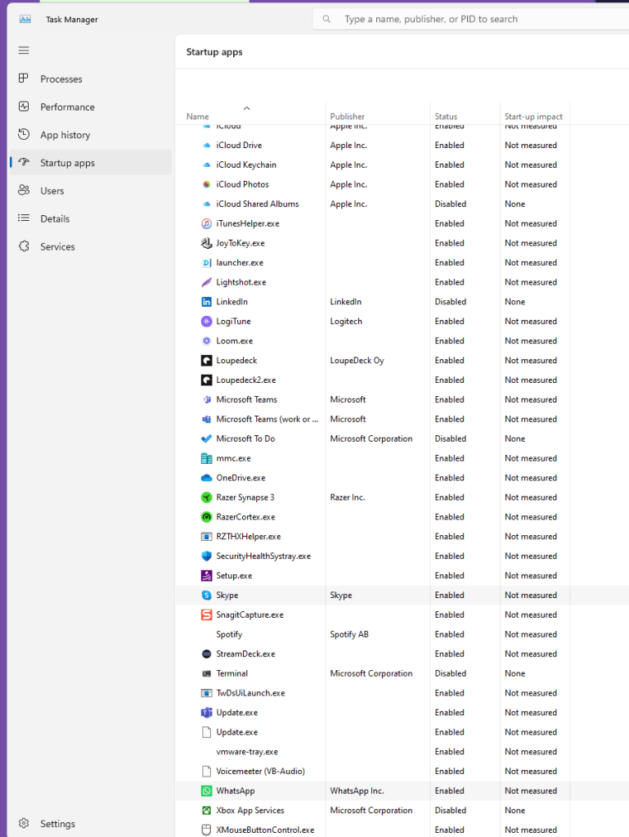The image size is (629, 837).
Task: Select the TwDsUiLaunch.exe row
Action: [x=402, y=693]
